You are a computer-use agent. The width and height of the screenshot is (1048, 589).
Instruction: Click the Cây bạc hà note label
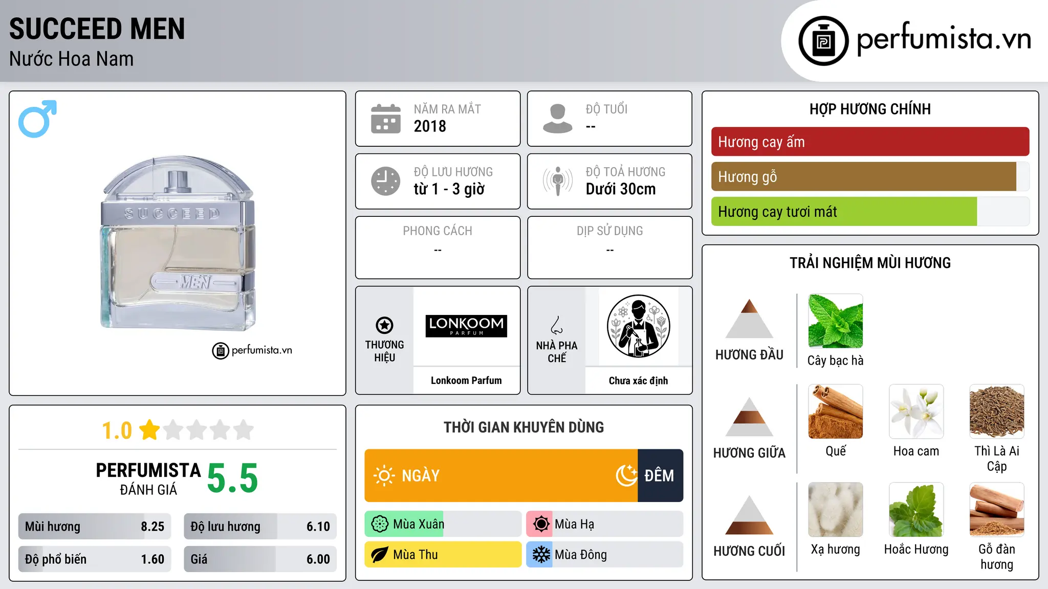835,360
